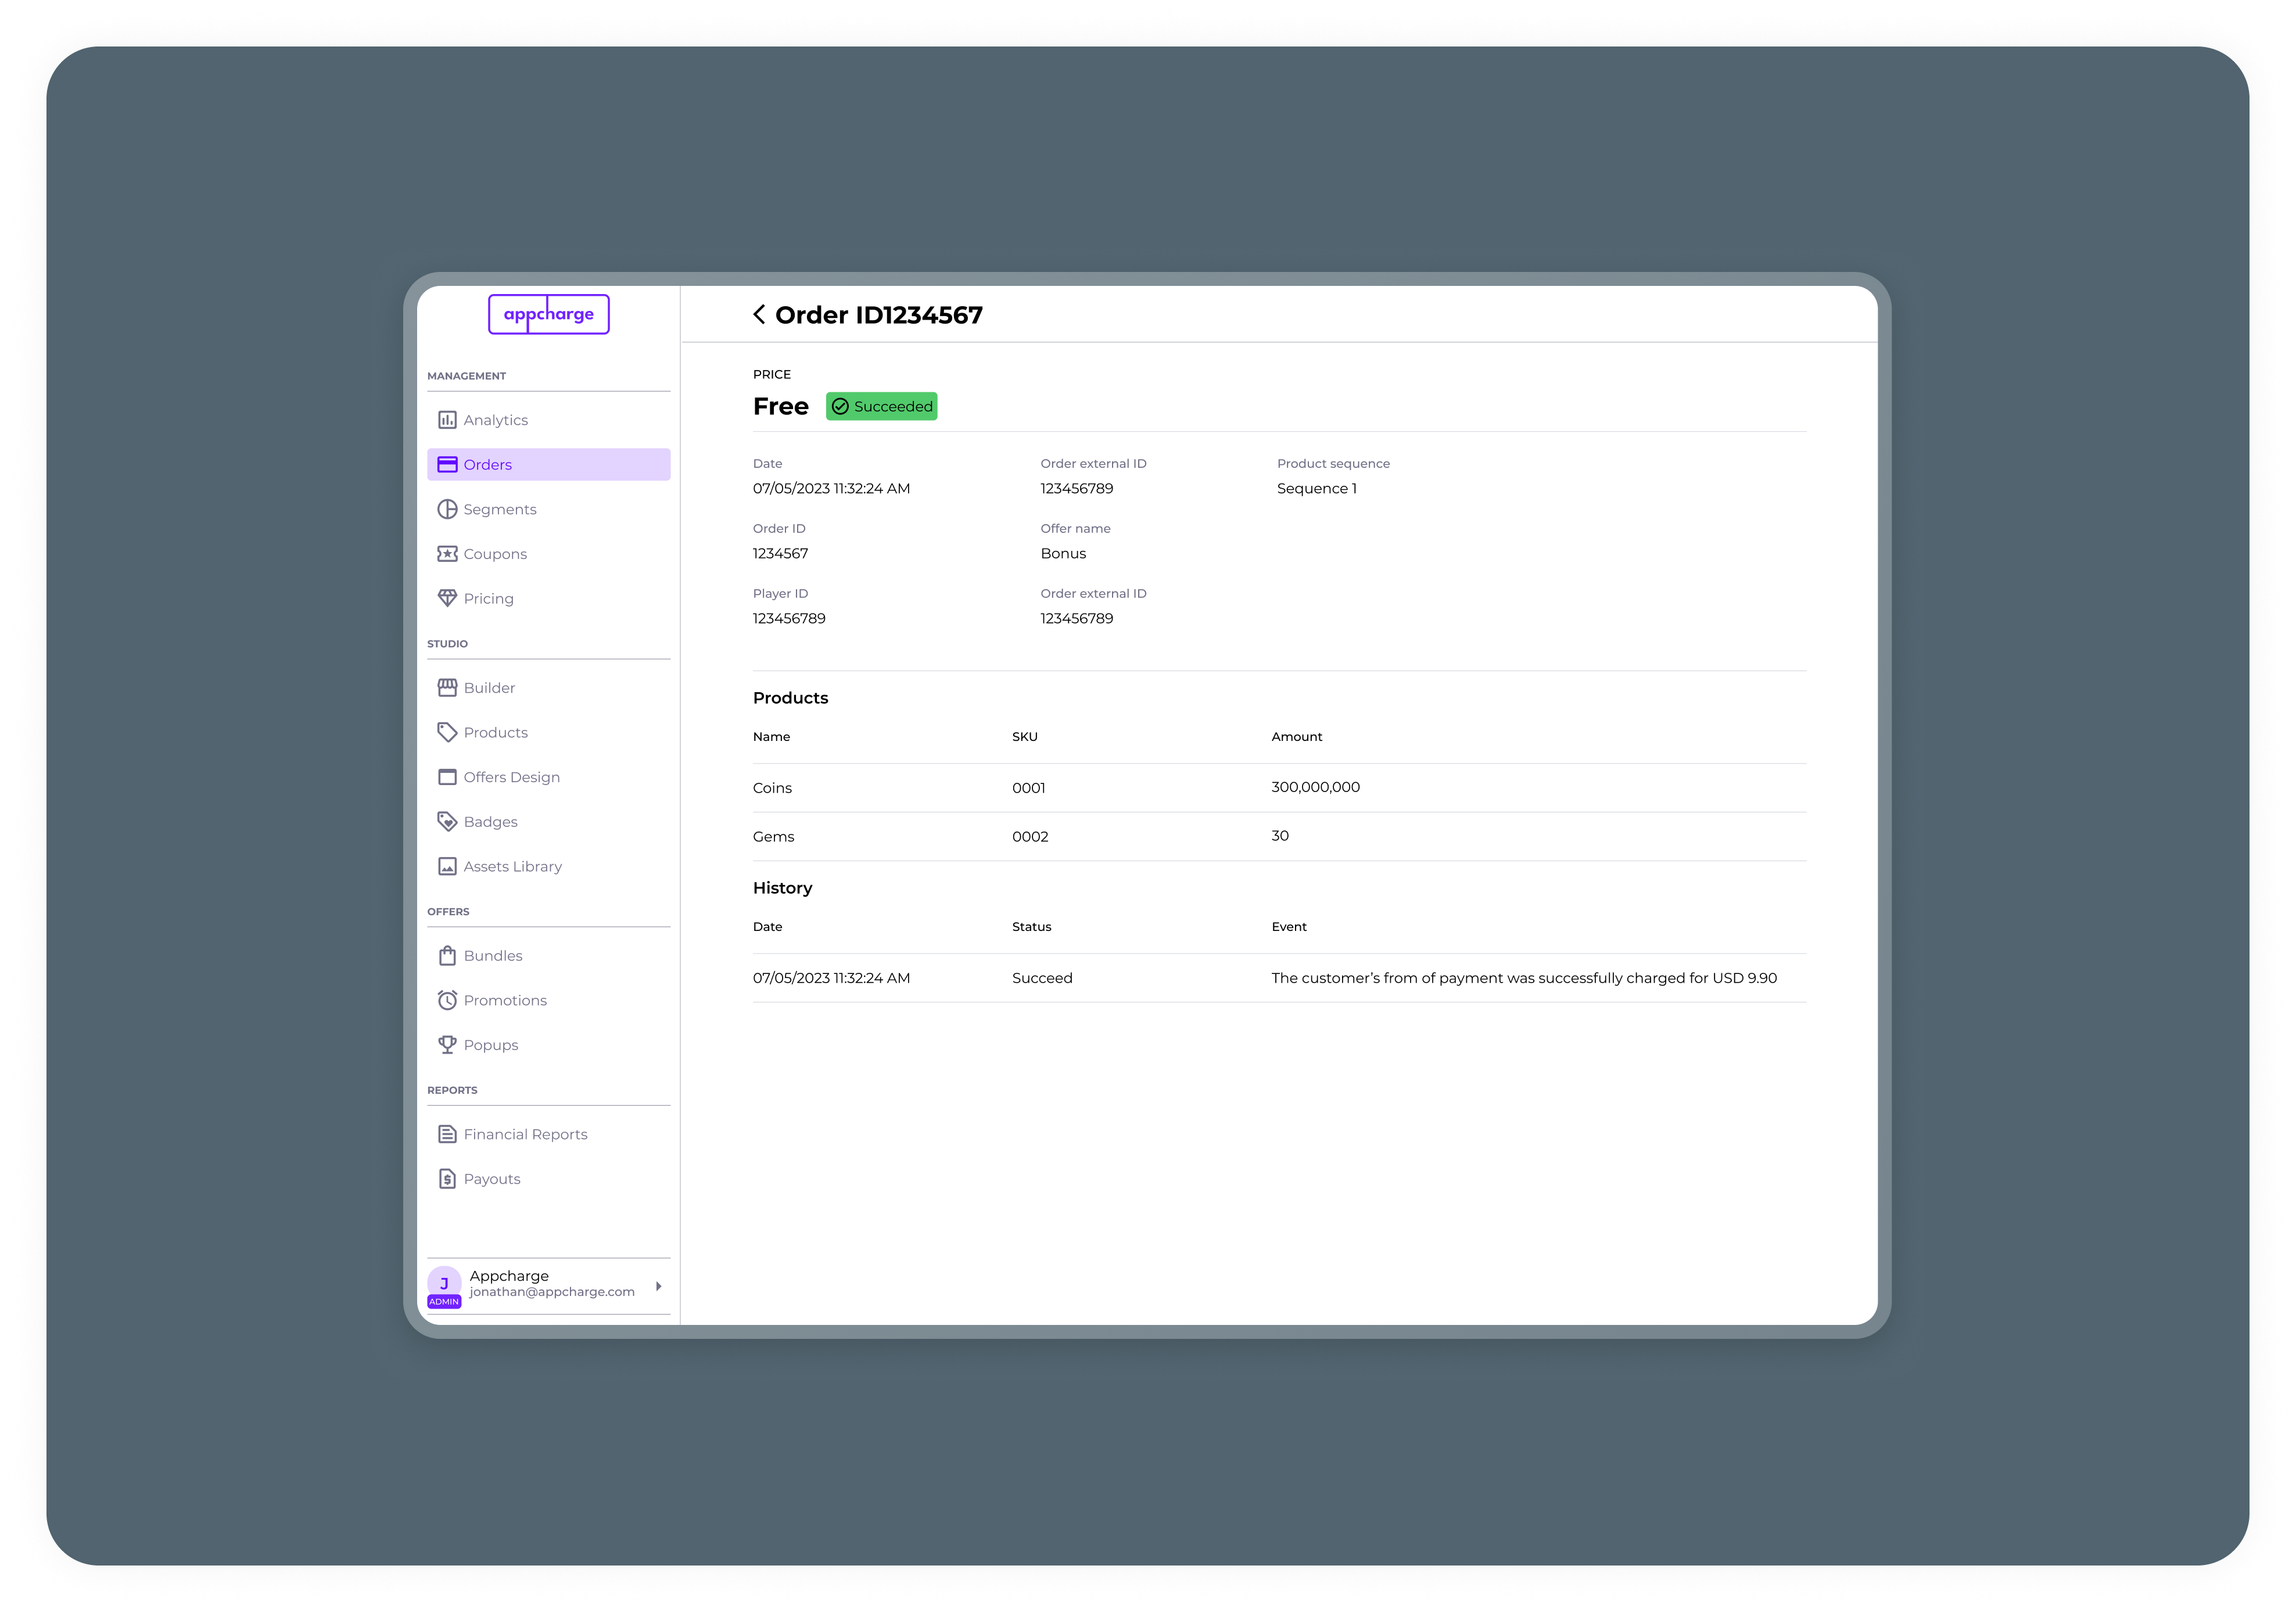Click the Badges tag icon
Image resolution: width=2296 pixels, height=1612 pixels.
[447, 822]
